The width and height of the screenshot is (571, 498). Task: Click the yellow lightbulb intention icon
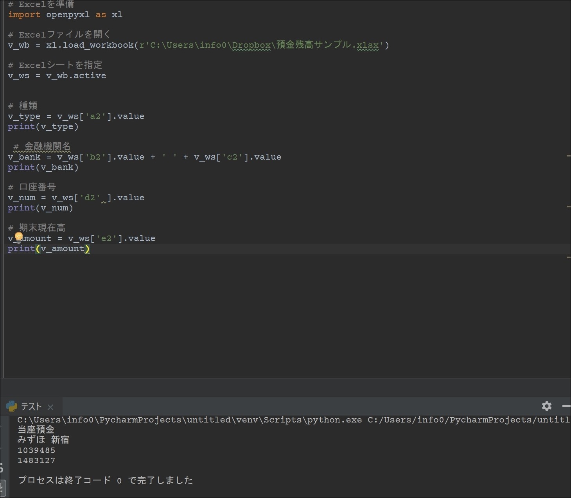pyautogui.click(x=18, y=237)
